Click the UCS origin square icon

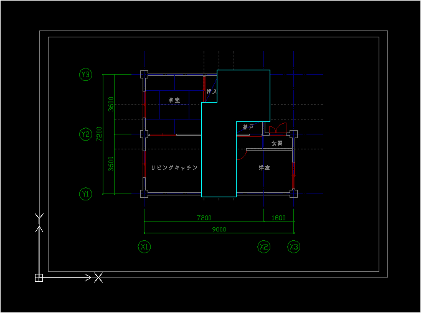pyautogui.click(x=39, y=278)
